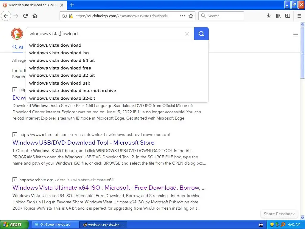Screen dimensions: 305x229
Task: Focus the DuckDuckGo search text box
Action: coord(105,34)
